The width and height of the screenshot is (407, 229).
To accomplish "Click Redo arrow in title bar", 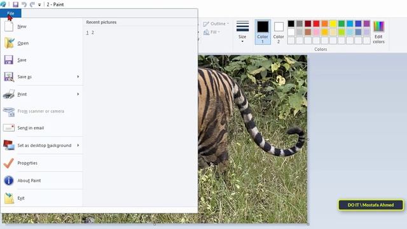I will tap(32, 4).
